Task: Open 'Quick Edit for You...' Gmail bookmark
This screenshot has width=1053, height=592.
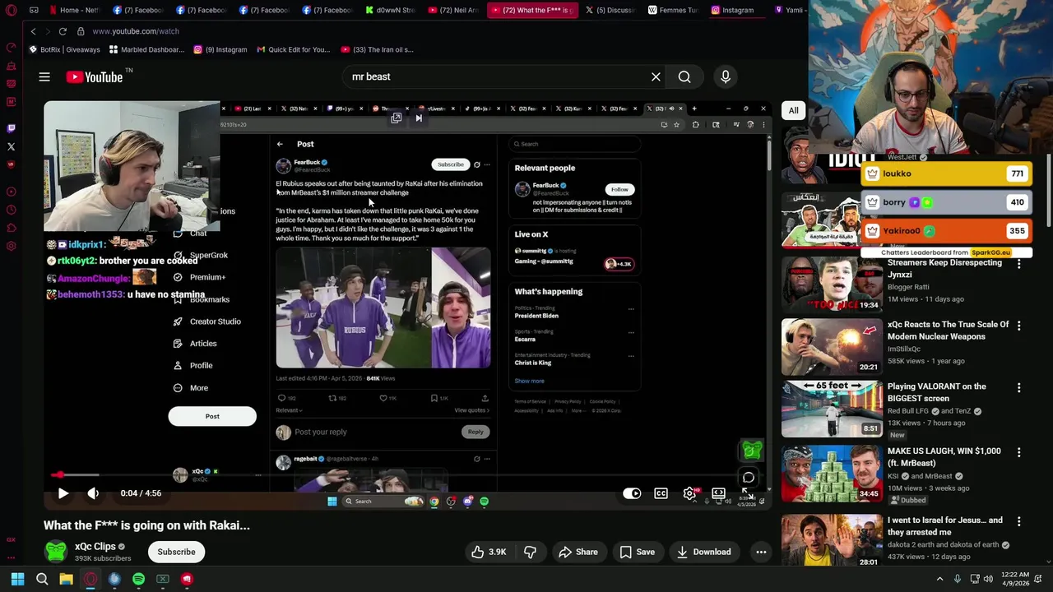Action: point(293,49)
